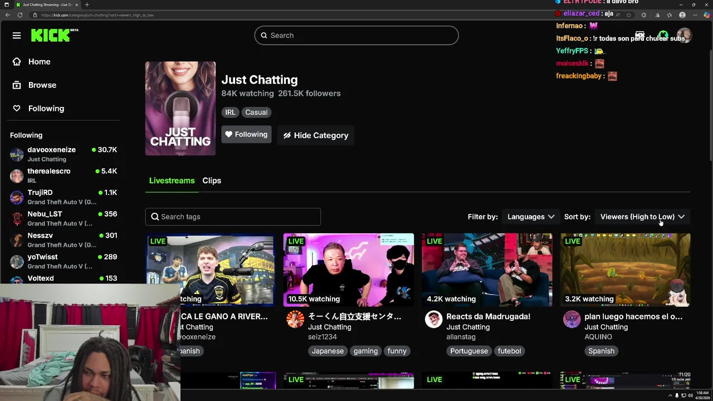713x401 pixels.
Task: Go back in browser
Action: pos(7,15)
